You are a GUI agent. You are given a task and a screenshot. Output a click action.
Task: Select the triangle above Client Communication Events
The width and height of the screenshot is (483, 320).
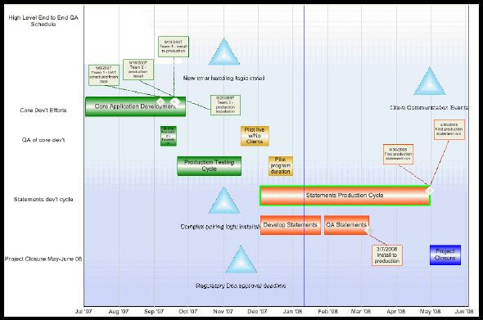coord(430,83)
